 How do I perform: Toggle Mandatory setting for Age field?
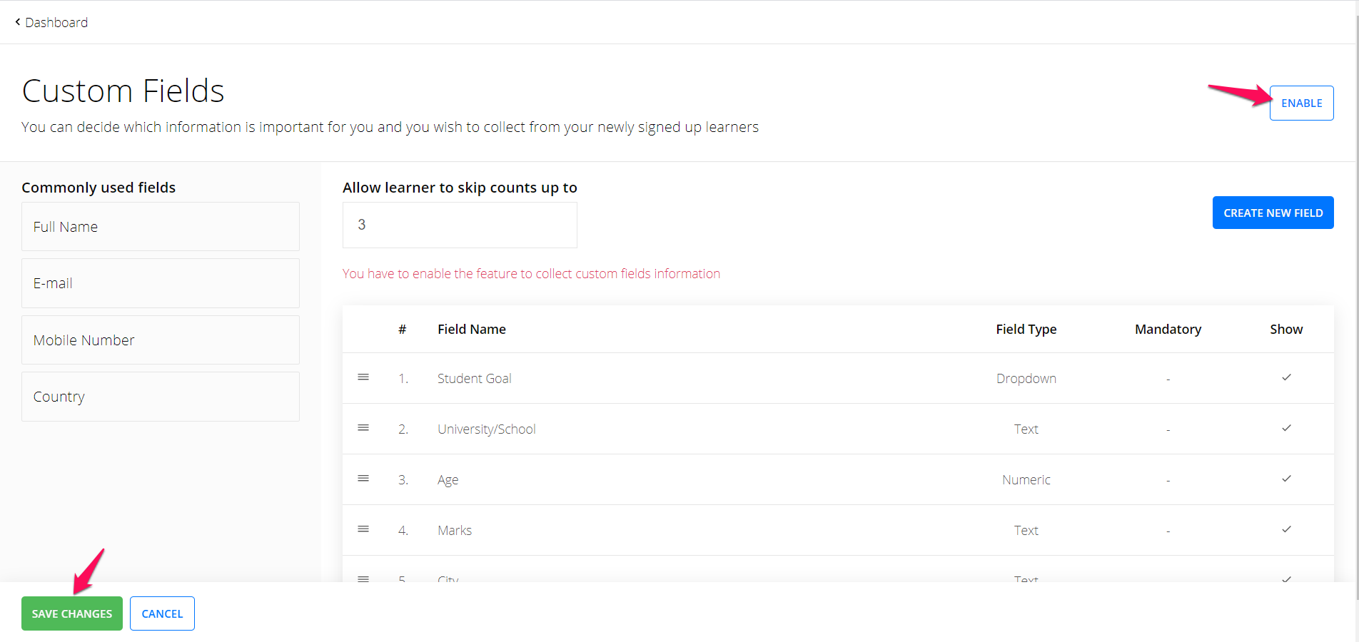(1168, 480)
